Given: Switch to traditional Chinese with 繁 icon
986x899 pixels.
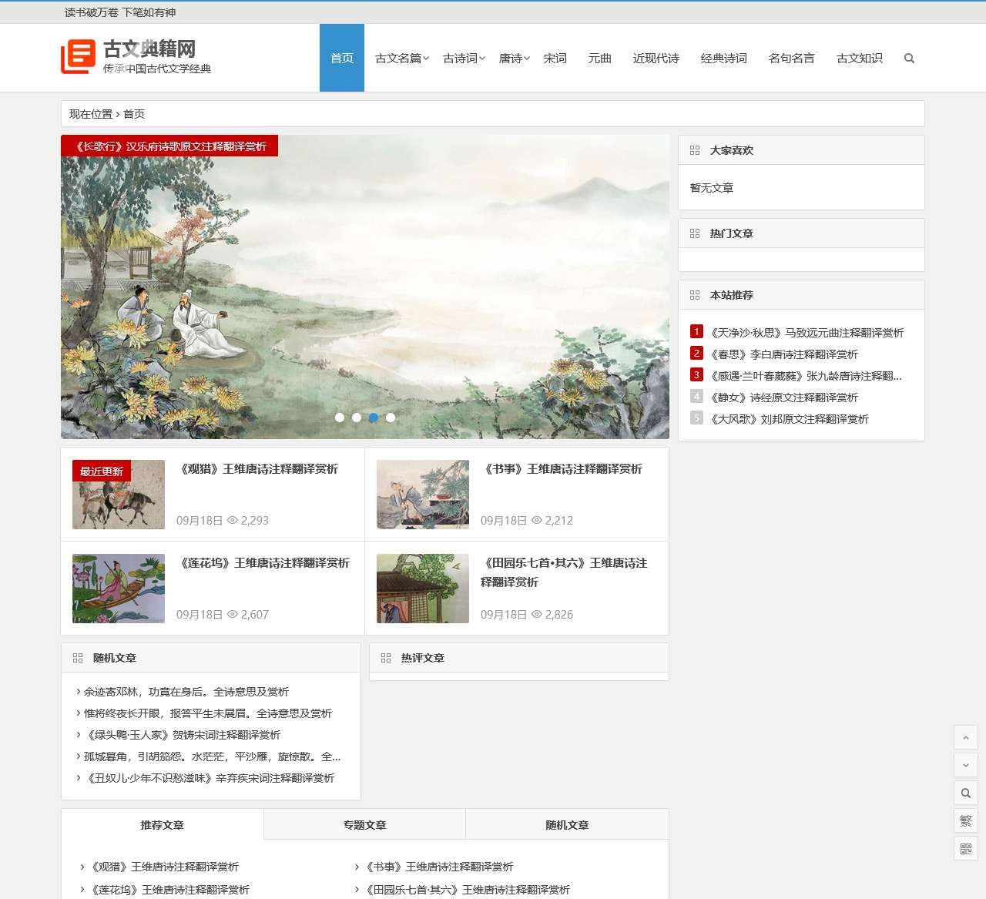Looking at the screenshot, I should pyautogui.click(x=965, y=820).
